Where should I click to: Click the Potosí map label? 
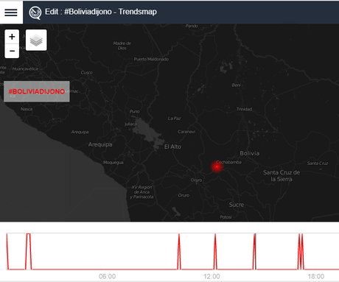click(x=226, y=217)
